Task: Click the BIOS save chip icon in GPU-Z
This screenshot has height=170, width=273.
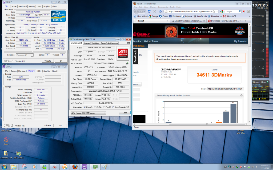Action: [x=127, y=63]
